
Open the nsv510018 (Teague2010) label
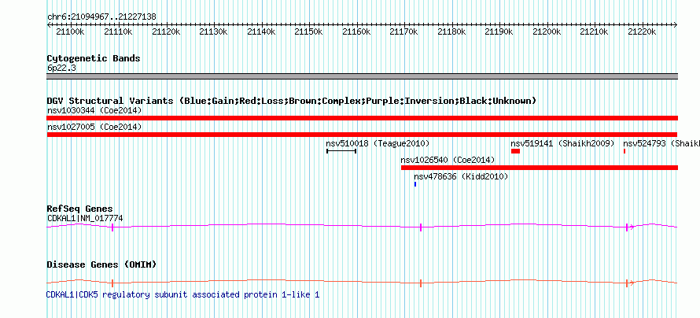(378, 143)
